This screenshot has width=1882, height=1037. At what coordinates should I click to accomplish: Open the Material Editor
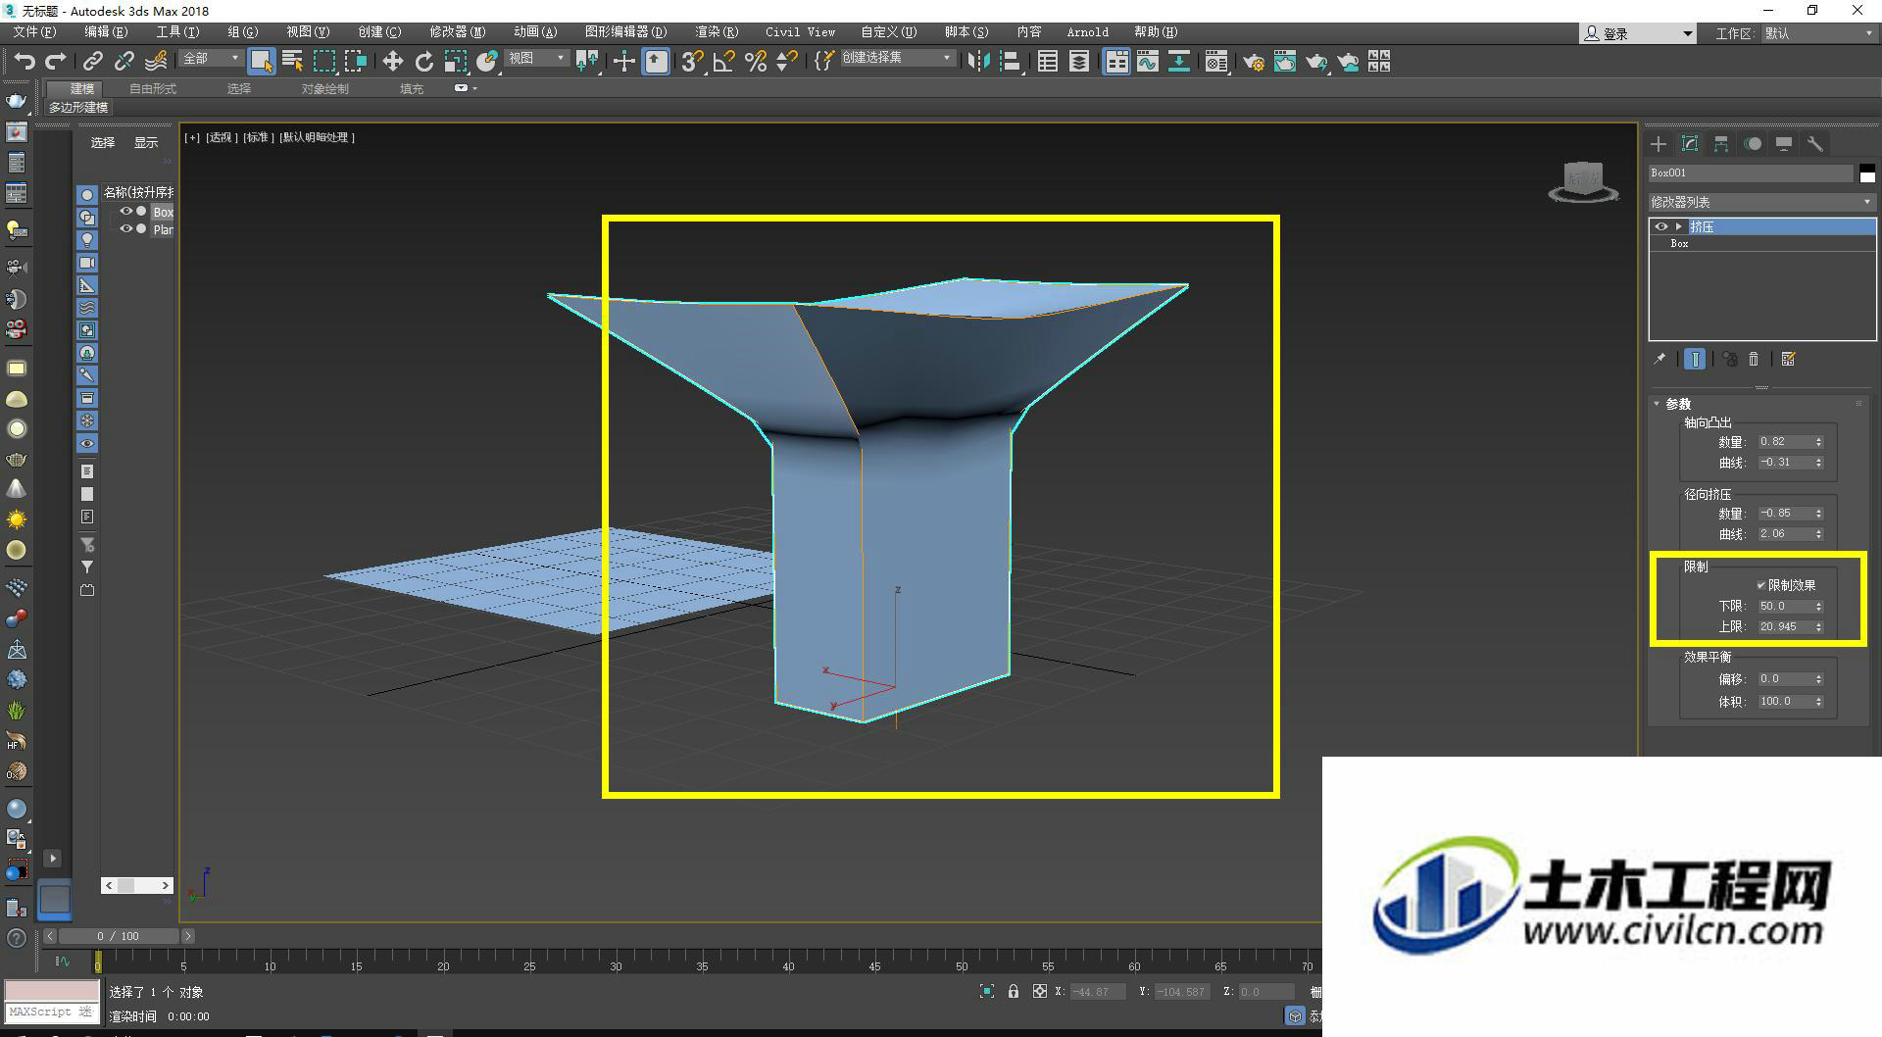point(1216,61)
